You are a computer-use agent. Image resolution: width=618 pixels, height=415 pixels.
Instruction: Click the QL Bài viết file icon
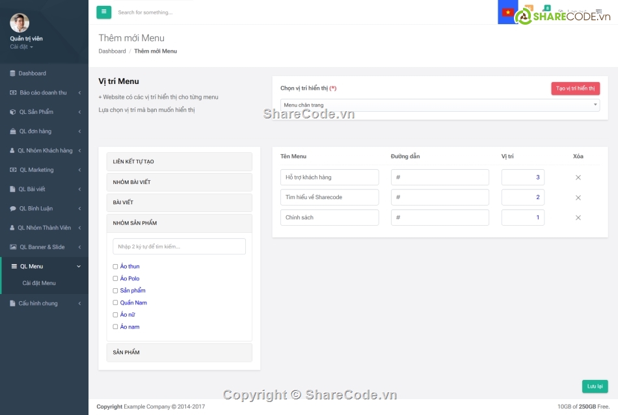pyautogui.click(x=12, y=189)
